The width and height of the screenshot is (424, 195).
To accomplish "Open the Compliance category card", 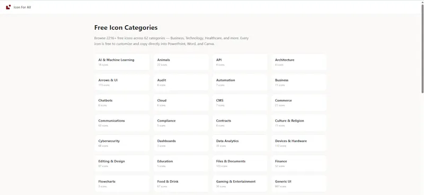I will point(181,123).
